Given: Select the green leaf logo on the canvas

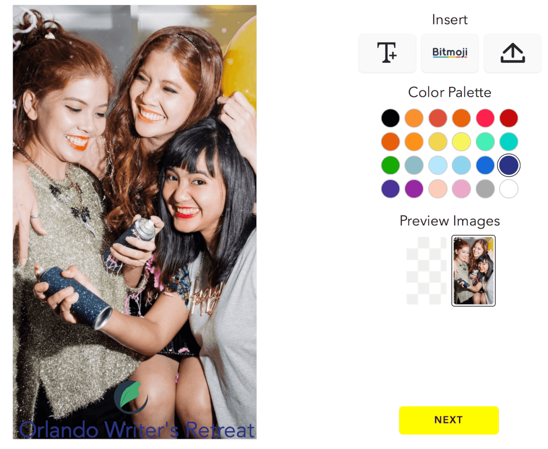Looking at the screenshot, I should [131, 396].
